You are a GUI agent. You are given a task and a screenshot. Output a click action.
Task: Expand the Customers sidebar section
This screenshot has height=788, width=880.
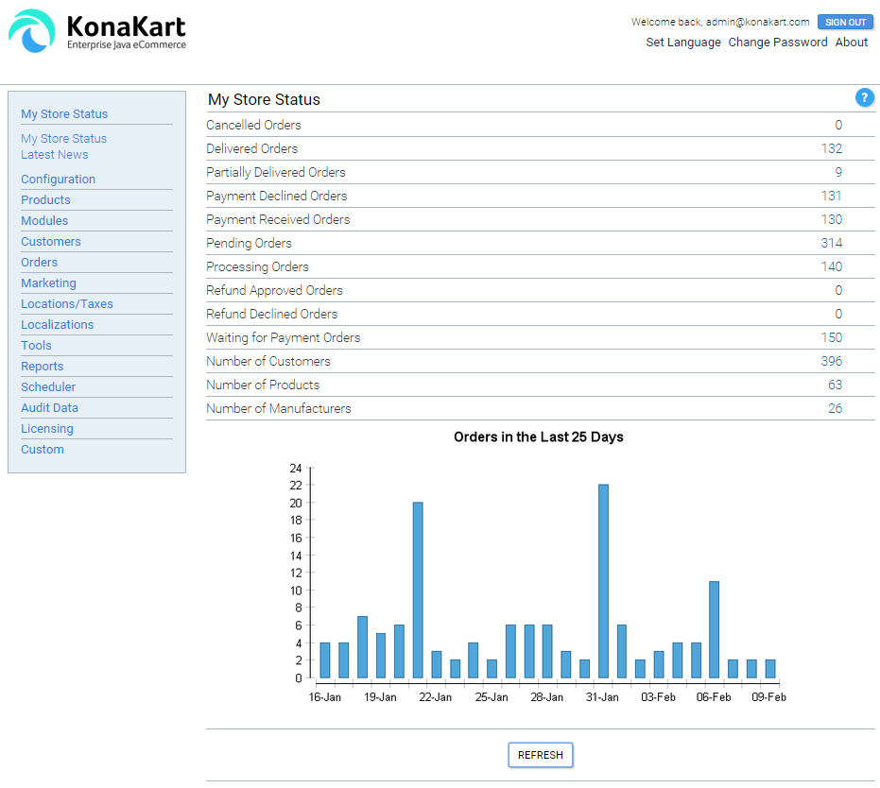(51, 242)
